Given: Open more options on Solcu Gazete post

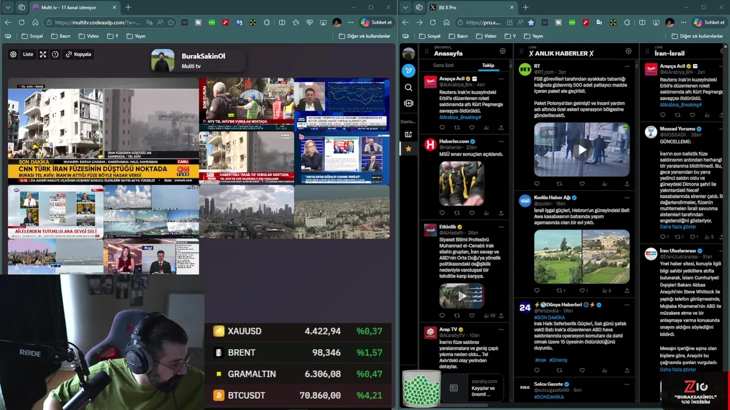Looking at the screenshot, I should click(x=627, y=384).
